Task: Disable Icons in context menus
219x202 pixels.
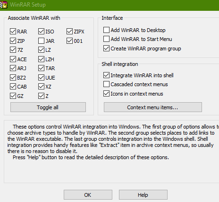Action: pyautogui.click(x=106, y=94)
